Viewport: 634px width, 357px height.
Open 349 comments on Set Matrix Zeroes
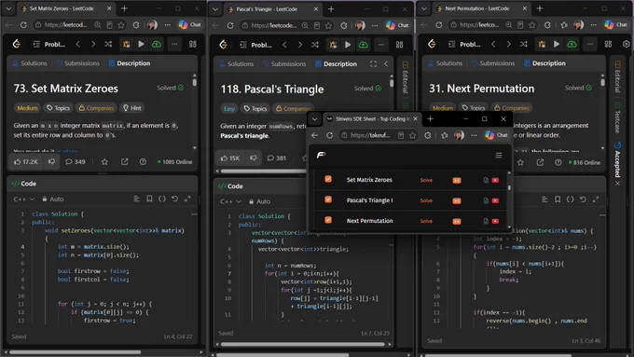click(76, 161)
